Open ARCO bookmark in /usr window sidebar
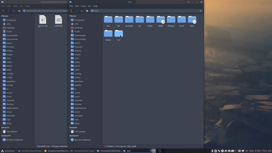Viewport: 272px width, 153px height. (x=75, y=66)
